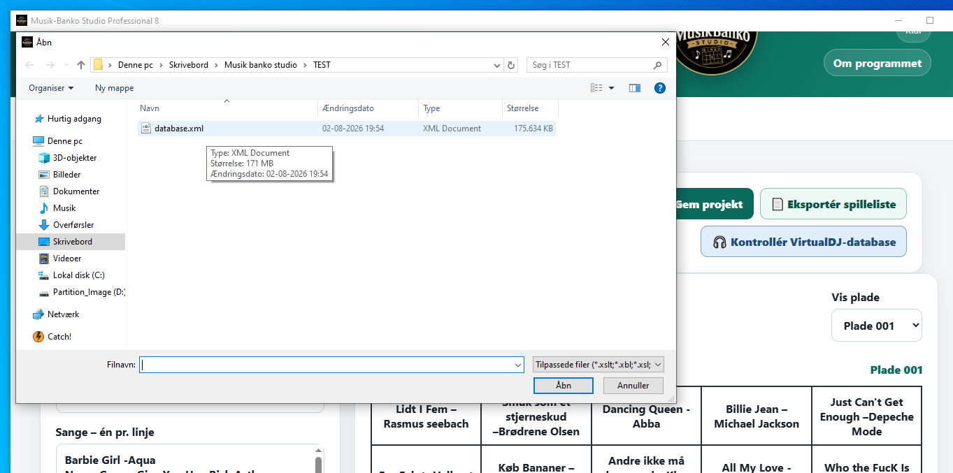Open the Dokumenter folder

(x=76, y=191)
